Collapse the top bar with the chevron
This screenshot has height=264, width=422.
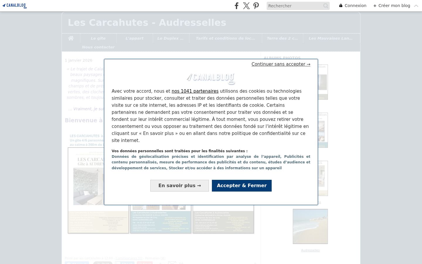click(416, 6)
